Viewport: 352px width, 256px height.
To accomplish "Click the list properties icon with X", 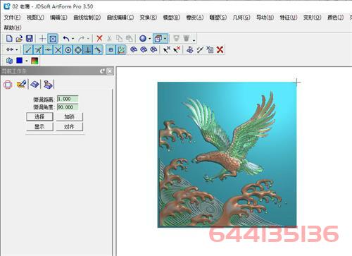I will pyautogui.click(x=210, y=49).
